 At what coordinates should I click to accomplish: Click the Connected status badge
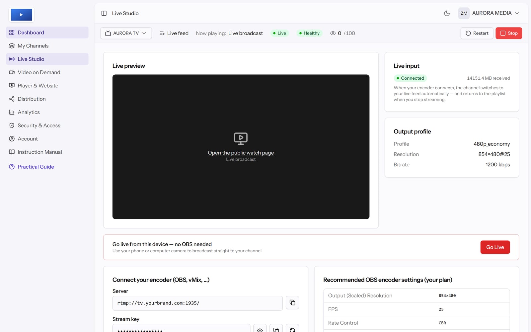click(x=410, y=78)
